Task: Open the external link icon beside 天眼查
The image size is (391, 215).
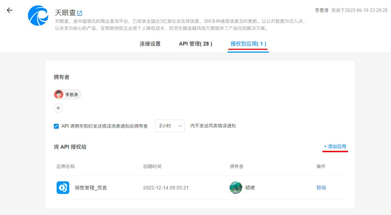Action: click(80, 13)
